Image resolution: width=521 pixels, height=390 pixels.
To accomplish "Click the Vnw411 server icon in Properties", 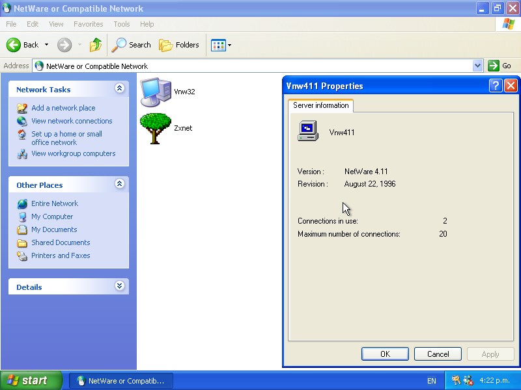I will [x=308, y=131].
